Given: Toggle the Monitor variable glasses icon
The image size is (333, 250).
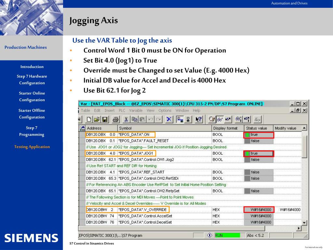Looking at the screenshot, I should 220,119.
